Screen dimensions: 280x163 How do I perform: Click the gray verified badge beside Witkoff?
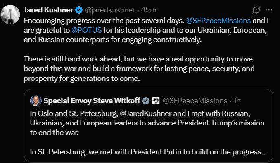pos(146,101)
